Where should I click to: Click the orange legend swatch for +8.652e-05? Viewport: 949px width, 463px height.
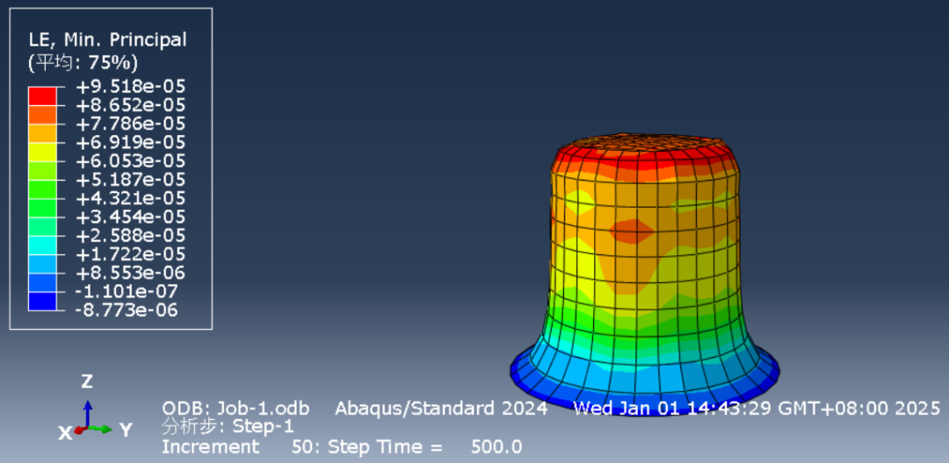point(42,114)
